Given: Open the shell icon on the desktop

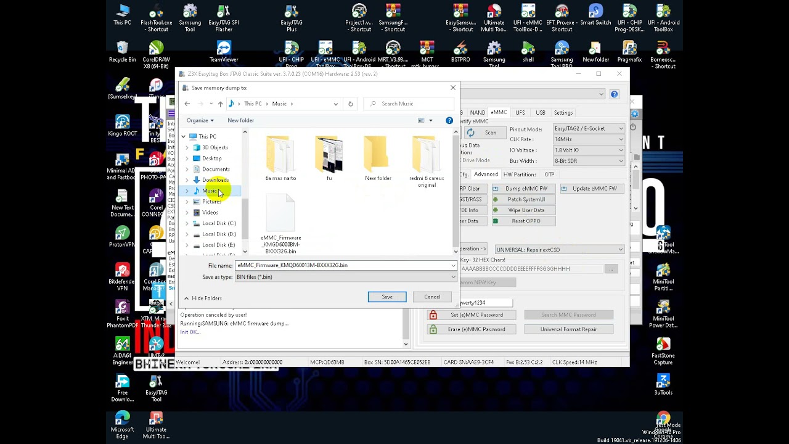Looking at the screenshot, I should (528, 52).
